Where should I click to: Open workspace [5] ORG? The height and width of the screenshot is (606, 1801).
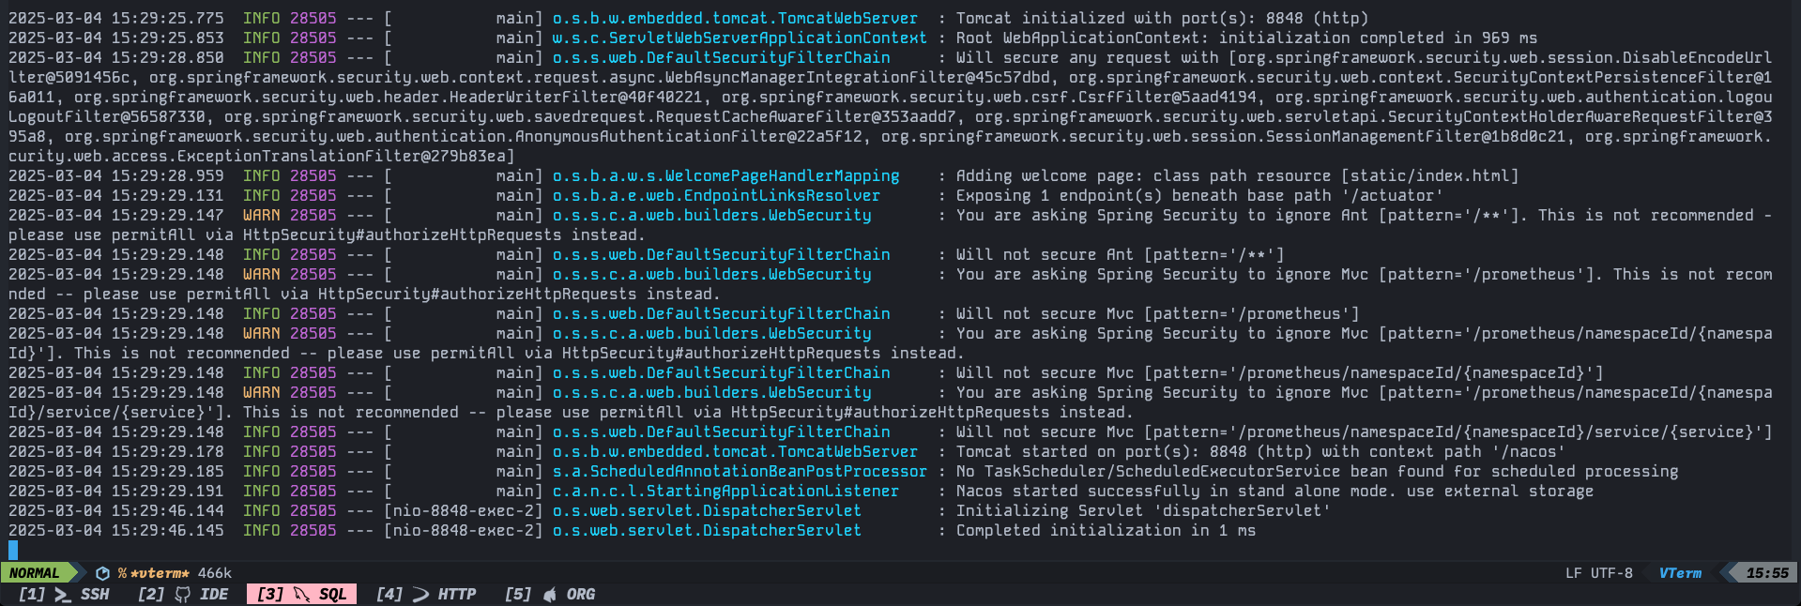pyautogui.click(x=550, y=595)
